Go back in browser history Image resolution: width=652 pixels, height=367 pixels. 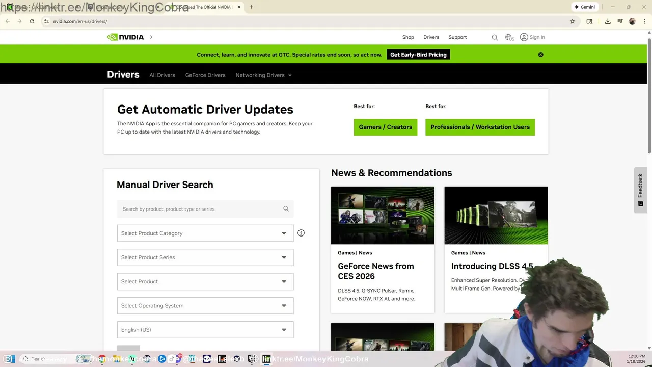tap(8, 21)
